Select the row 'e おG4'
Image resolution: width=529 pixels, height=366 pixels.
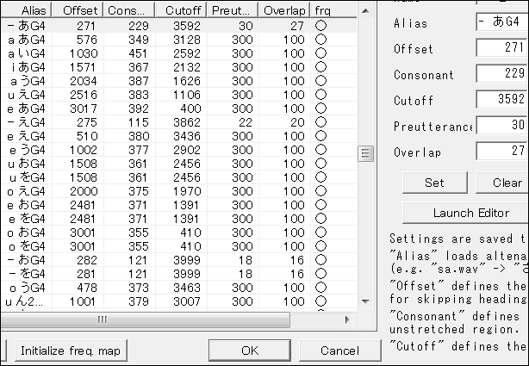point(178,205)
